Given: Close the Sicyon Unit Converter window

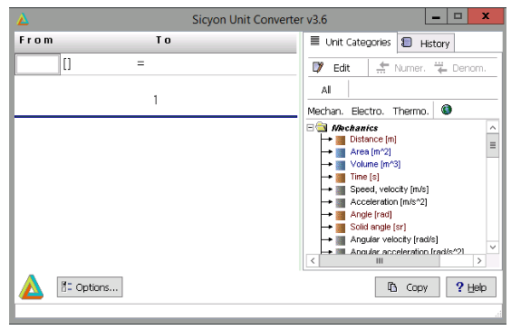Looking at the screenshot, I should [486, 16].
